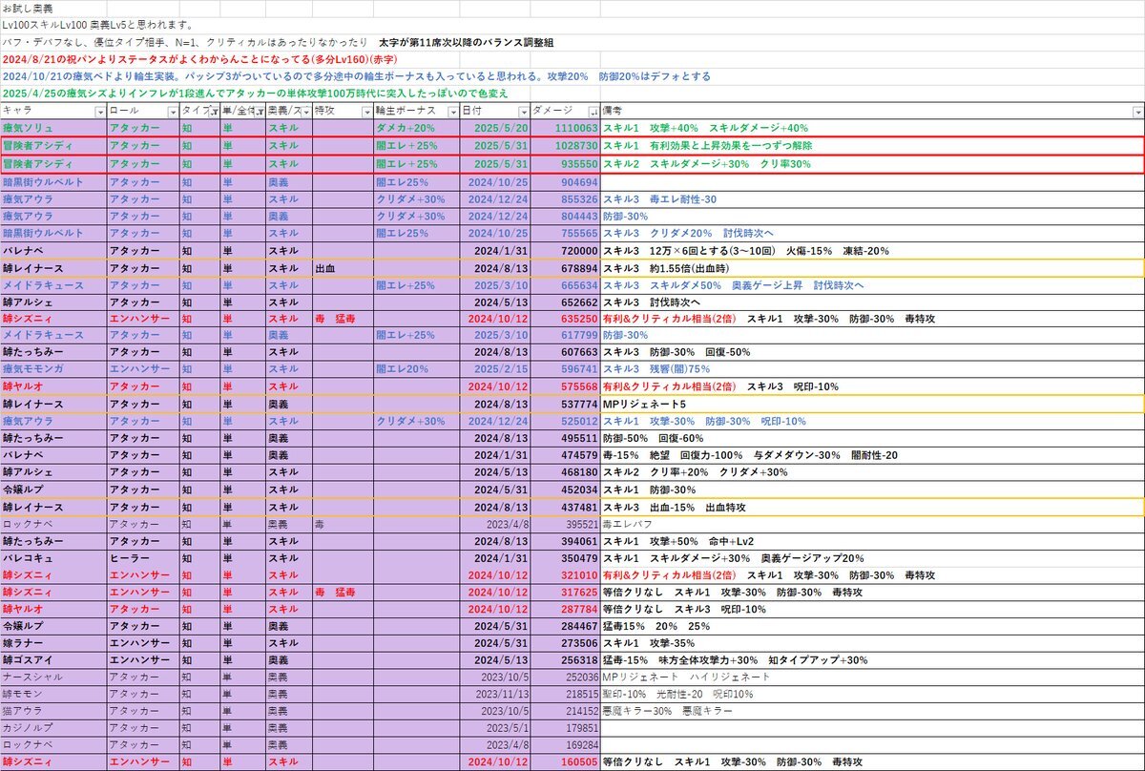Select the role cell ヒーラー
Screen dimensions: 1145x771
click(142, 558)
